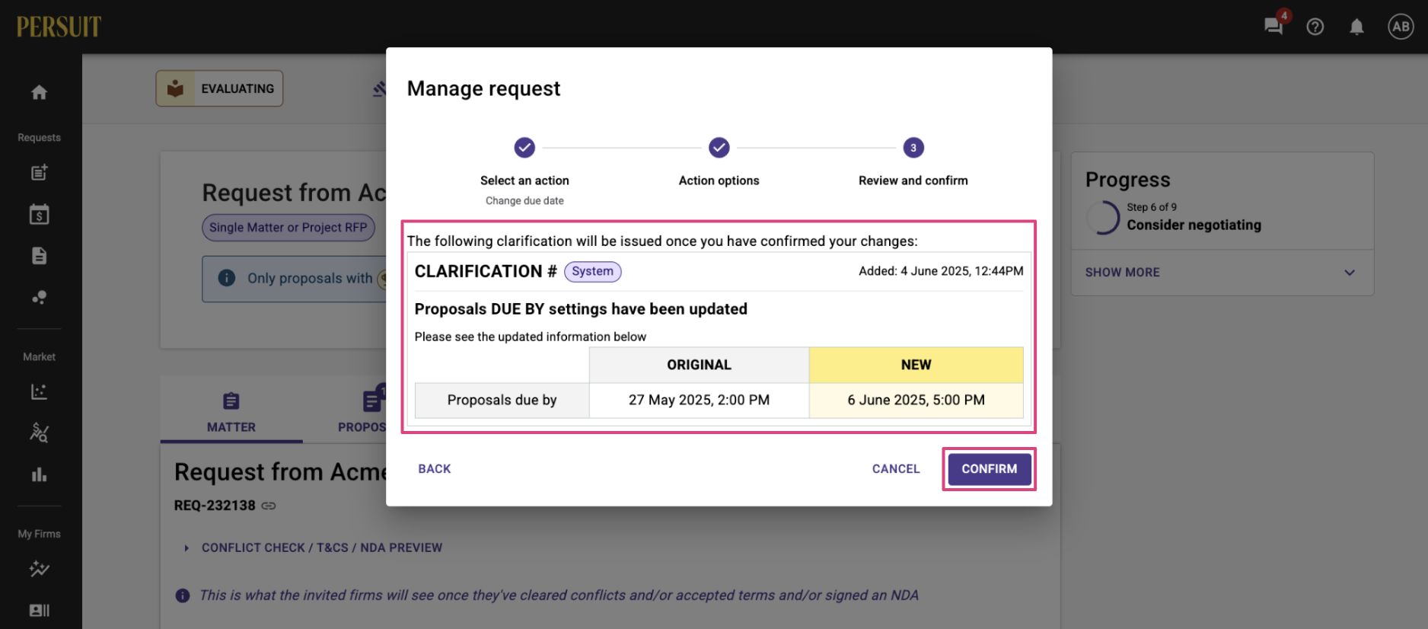Click the CLARIFICATION # heading
Viewport: 1428px width, 629px height.
pyautogui.click(x=486, y=272)
